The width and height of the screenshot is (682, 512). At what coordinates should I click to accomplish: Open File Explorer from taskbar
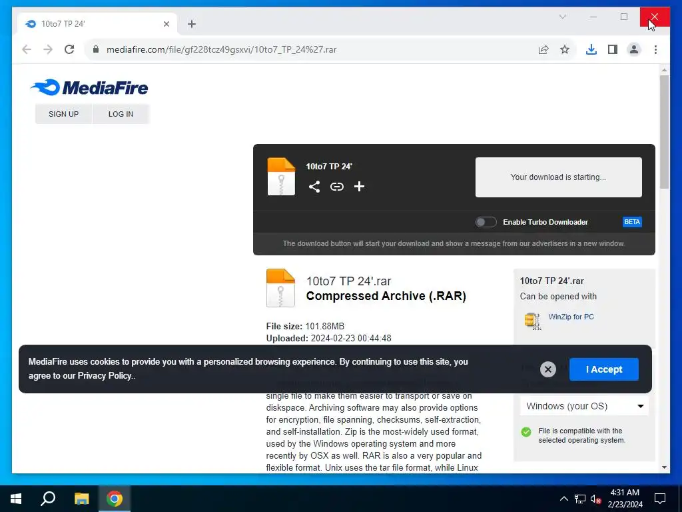pyautogui.click(x=81, y=499)
